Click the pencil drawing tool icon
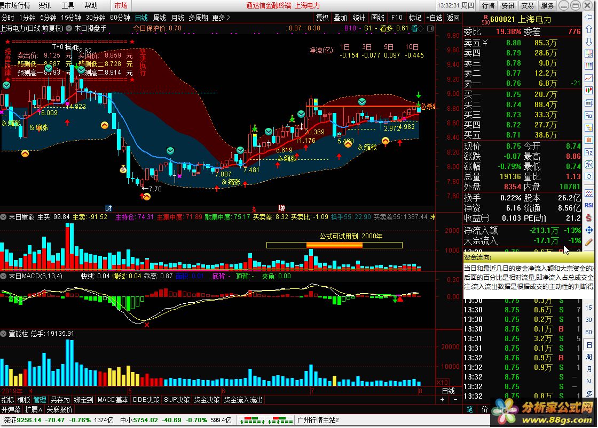 [x=588, y=242]
